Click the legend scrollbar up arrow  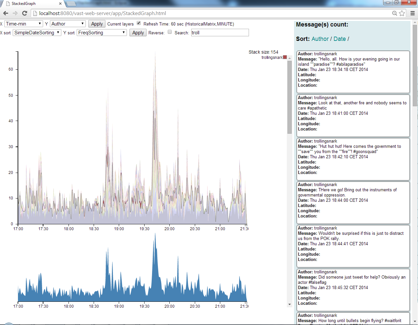(x=289, y=58)
